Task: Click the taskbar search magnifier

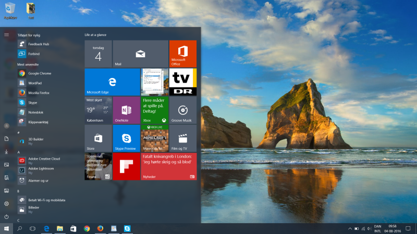Action: [19, 228]
